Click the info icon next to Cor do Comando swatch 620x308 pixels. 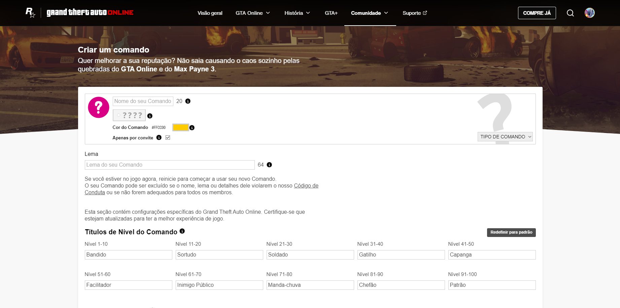pyautogui.click(x=192, y=128)
